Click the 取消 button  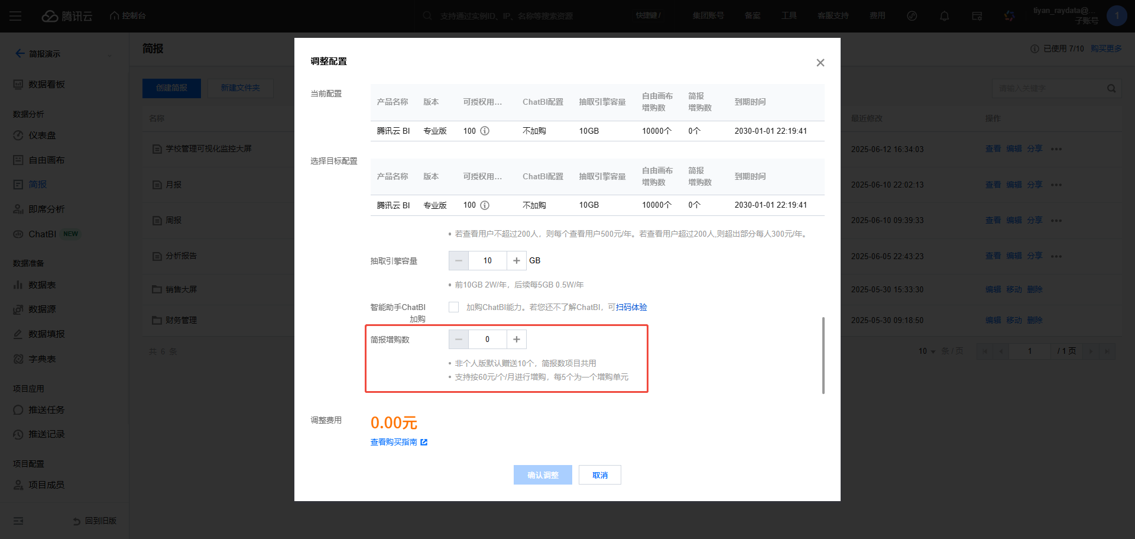pos(599,475)
